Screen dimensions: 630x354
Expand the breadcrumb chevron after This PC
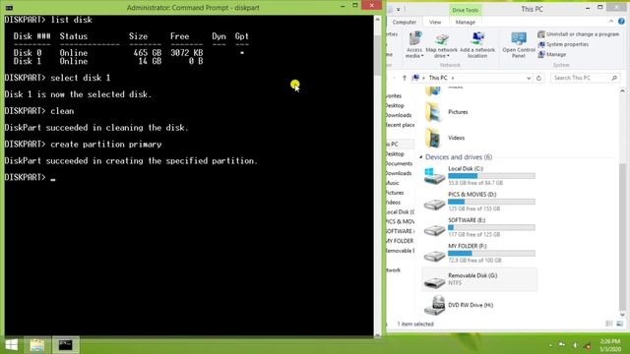coord(453,78)
